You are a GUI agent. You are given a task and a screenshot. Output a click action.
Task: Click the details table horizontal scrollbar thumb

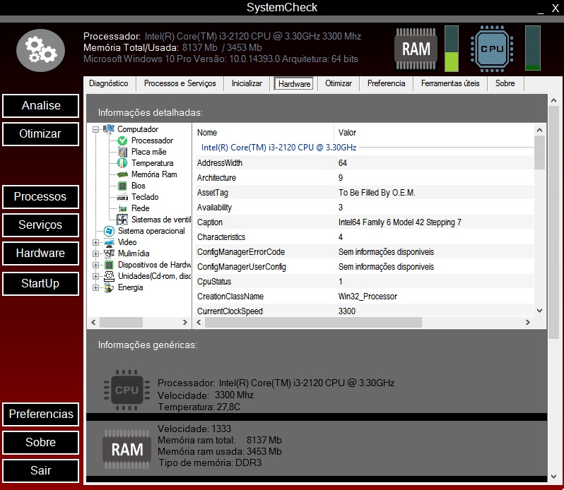coord(313,322)
